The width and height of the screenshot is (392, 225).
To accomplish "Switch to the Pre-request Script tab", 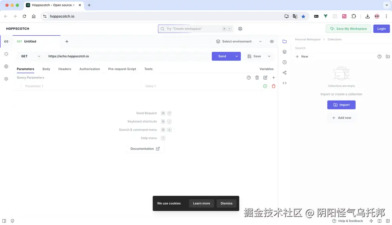I will pyautogui.click(x=122, y=69).
